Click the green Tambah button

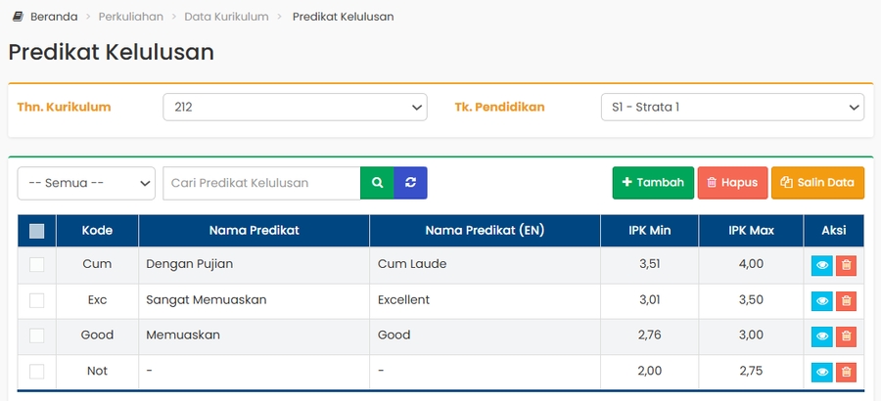pos(653,183)
